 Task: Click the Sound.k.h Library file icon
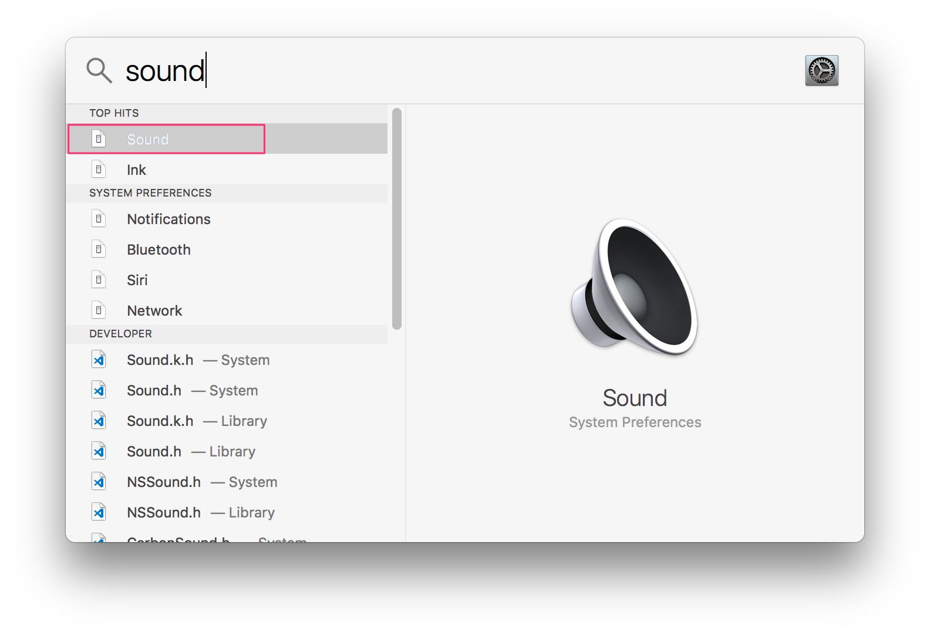tap(99, 421)
